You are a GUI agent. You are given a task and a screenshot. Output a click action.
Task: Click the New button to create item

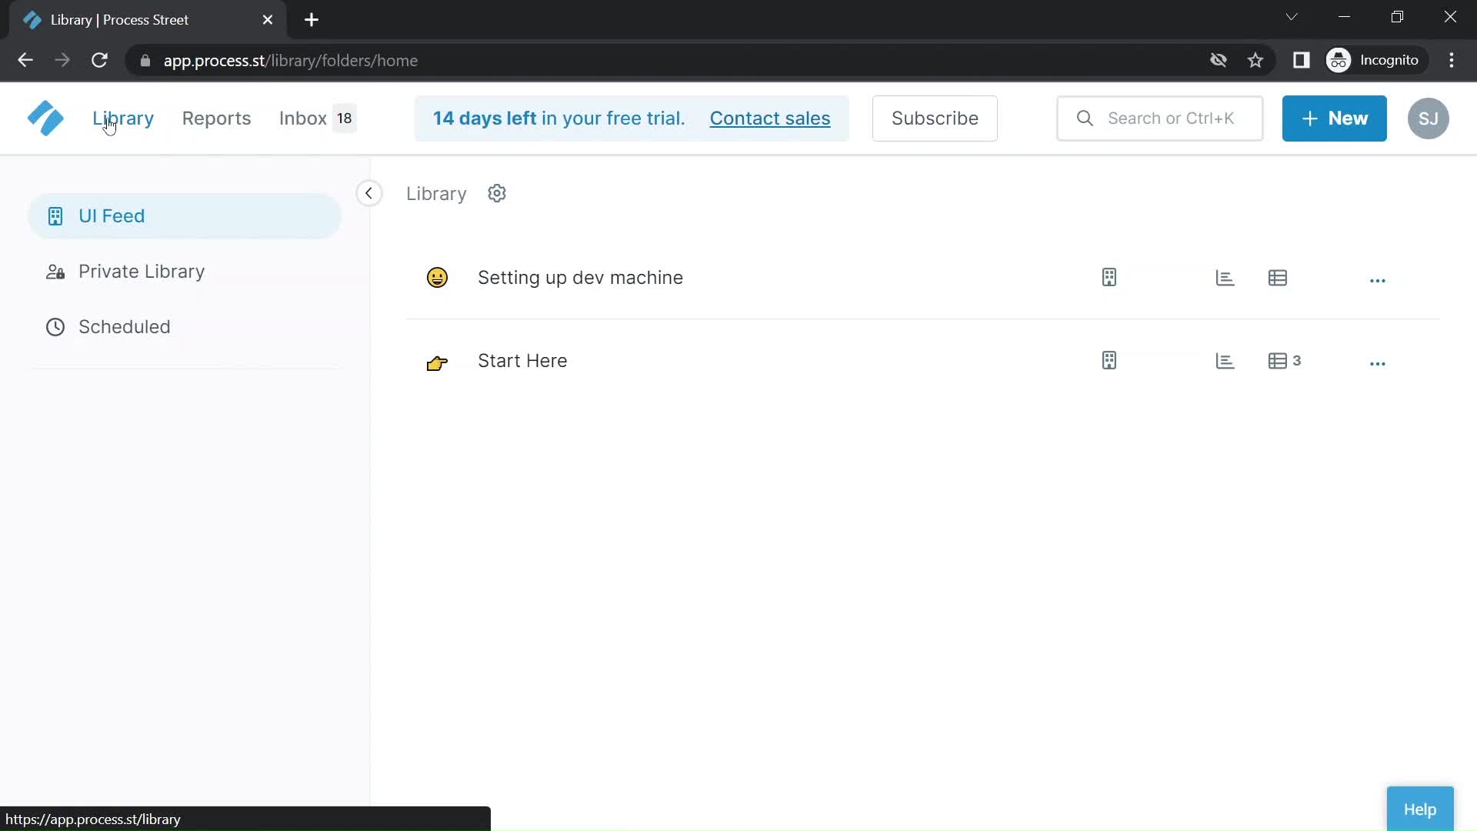[1334, 118]
